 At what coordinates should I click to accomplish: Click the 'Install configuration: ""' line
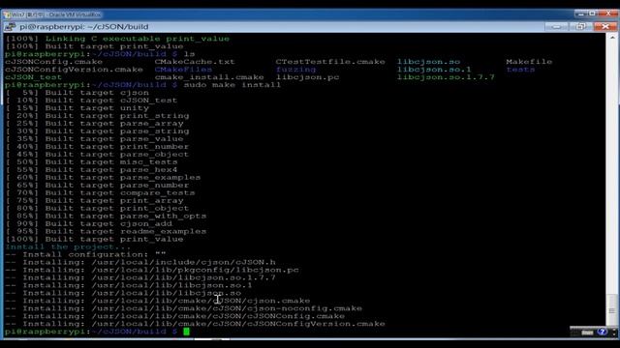point(85,254)
